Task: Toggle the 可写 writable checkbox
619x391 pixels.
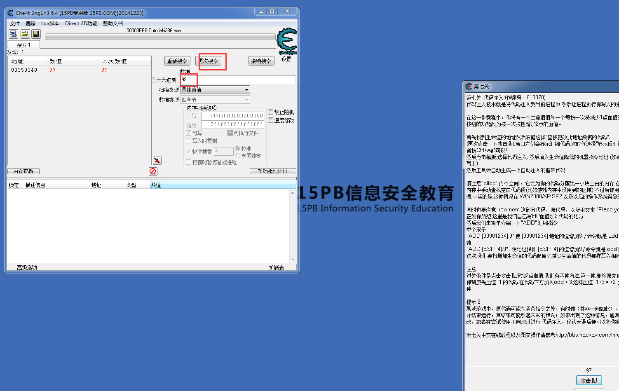Action: point(188,133)
